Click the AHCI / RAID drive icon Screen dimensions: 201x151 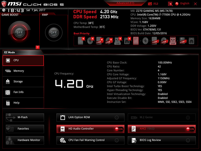134,129
